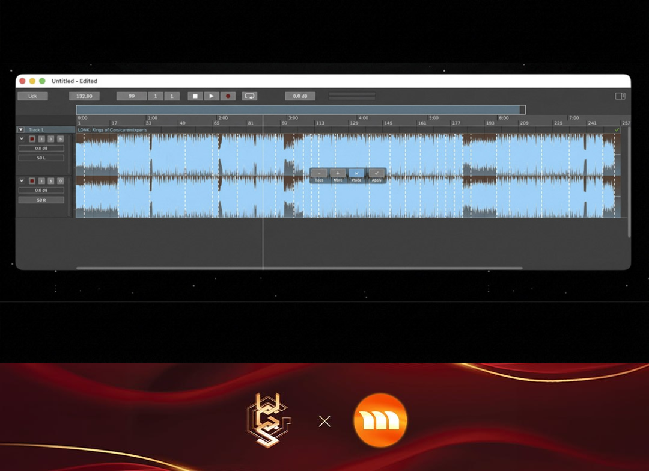The image size is (649, 471).
Task: Stop playback with the square Stop button
Action: click(195, 96)
